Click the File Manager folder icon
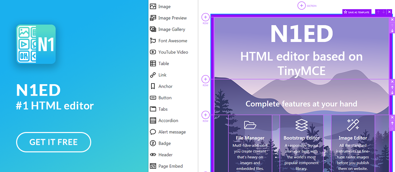Image resolution: width=395 pixels, height=172 pixels. 250,125
